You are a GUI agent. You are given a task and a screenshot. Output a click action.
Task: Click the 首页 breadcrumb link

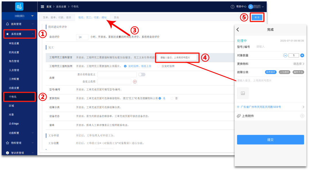tap(49, 7)
